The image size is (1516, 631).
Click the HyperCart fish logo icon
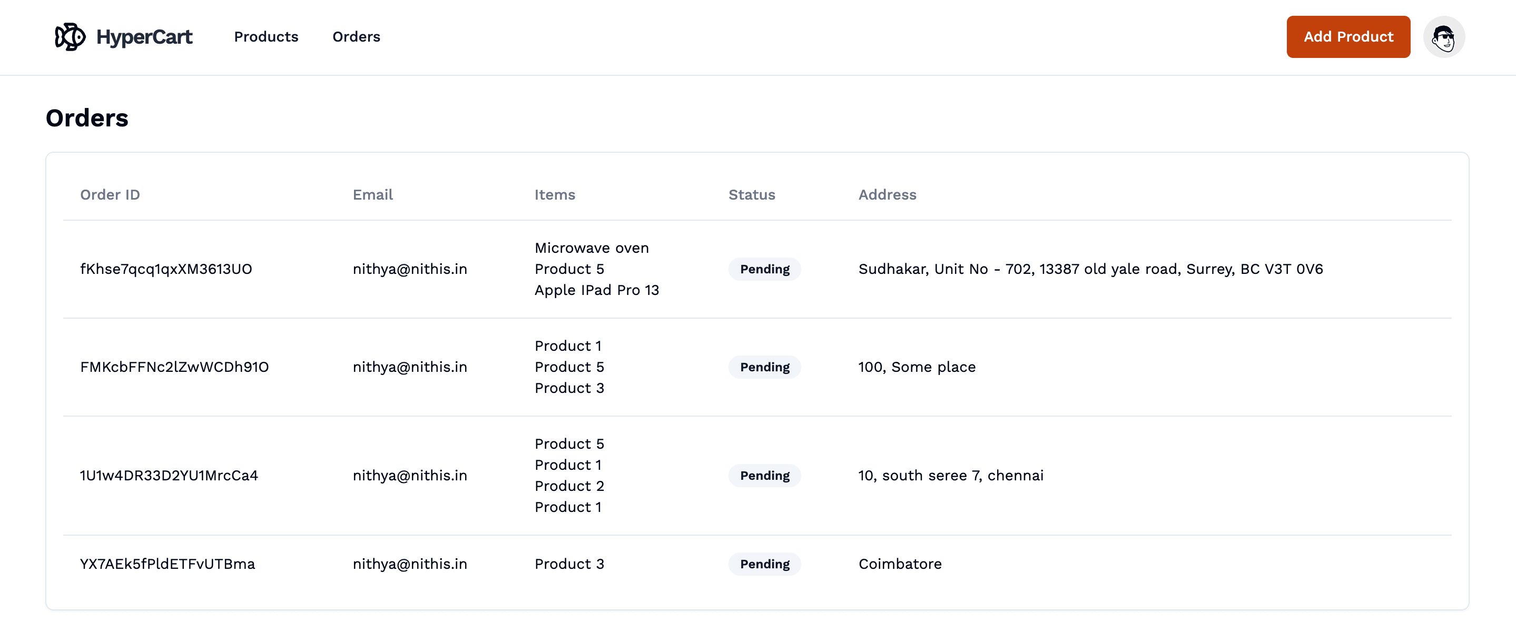70,36
